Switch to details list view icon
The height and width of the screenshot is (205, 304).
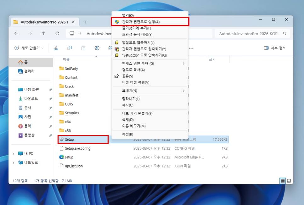tap(283, 181)
